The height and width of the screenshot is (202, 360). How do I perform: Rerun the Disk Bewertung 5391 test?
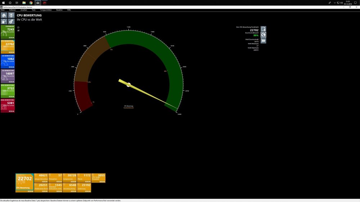(x=12, y=111)
